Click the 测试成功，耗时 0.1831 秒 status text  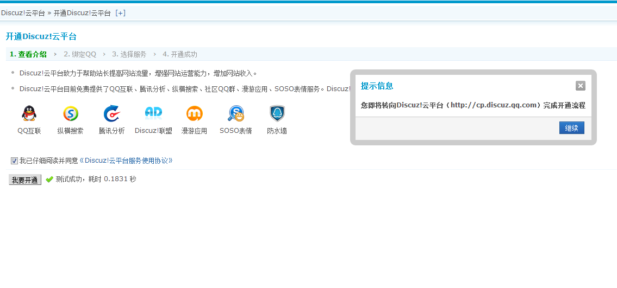coord(96,180)
